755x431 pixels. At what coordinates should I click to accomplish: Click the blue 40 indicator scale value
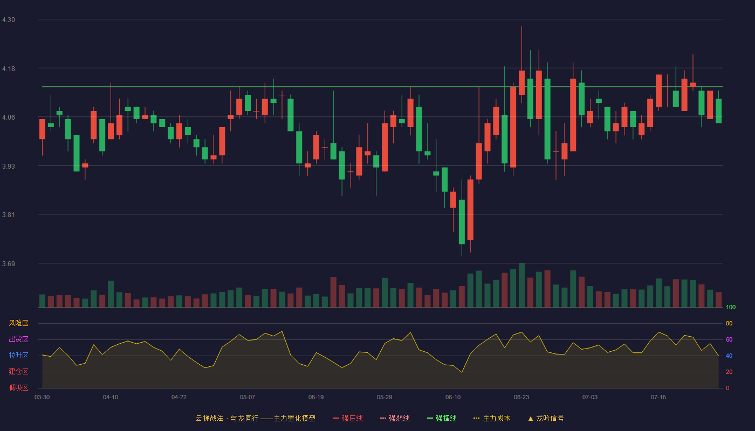729,356
